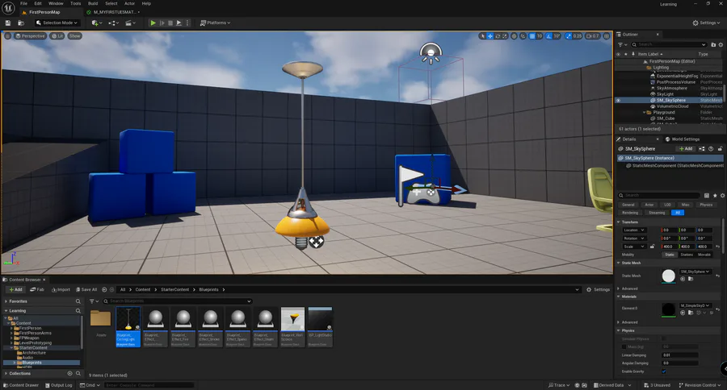This screenshot has height=390, width=727.
Task: Select the Translate objects tool in the viewport
Action: [490, 36]
